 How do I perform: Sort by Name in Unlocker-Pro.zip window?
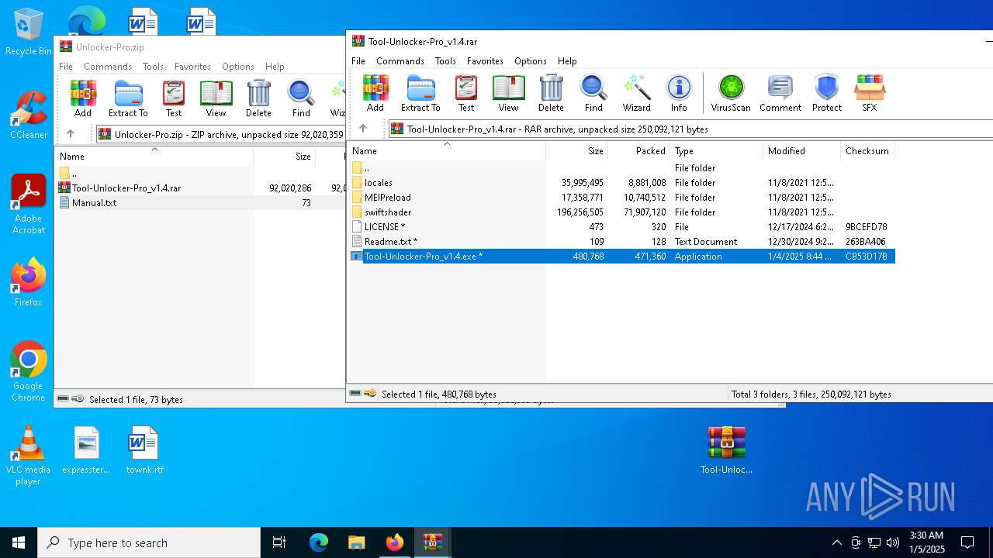tap(154, 156)
